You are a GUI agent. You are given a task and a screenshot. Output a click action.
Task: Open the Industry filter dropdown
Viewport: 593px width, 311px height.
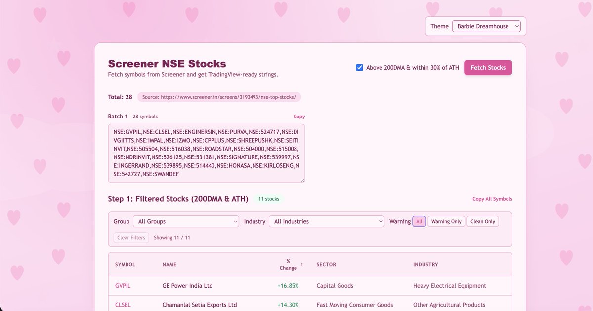[326, 222]
